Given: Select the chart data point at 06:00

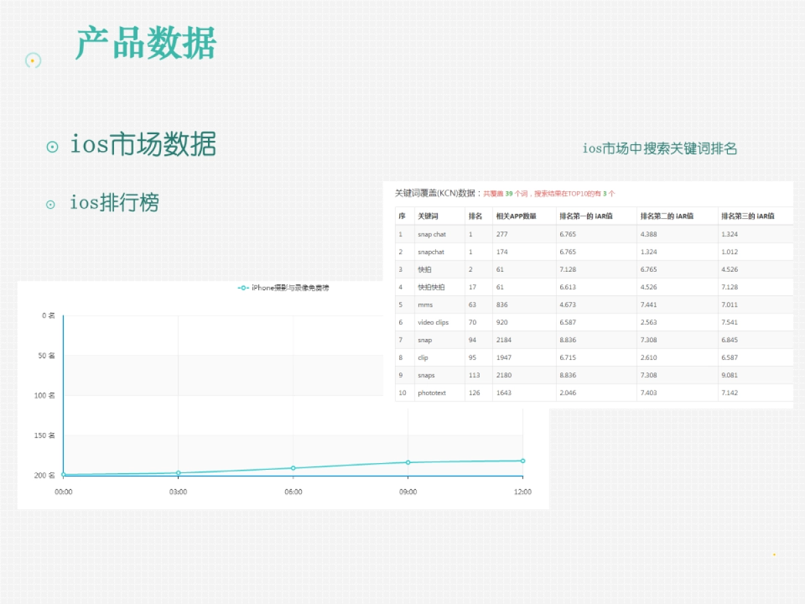Looking at the screenshot, I should click(292, 467).
